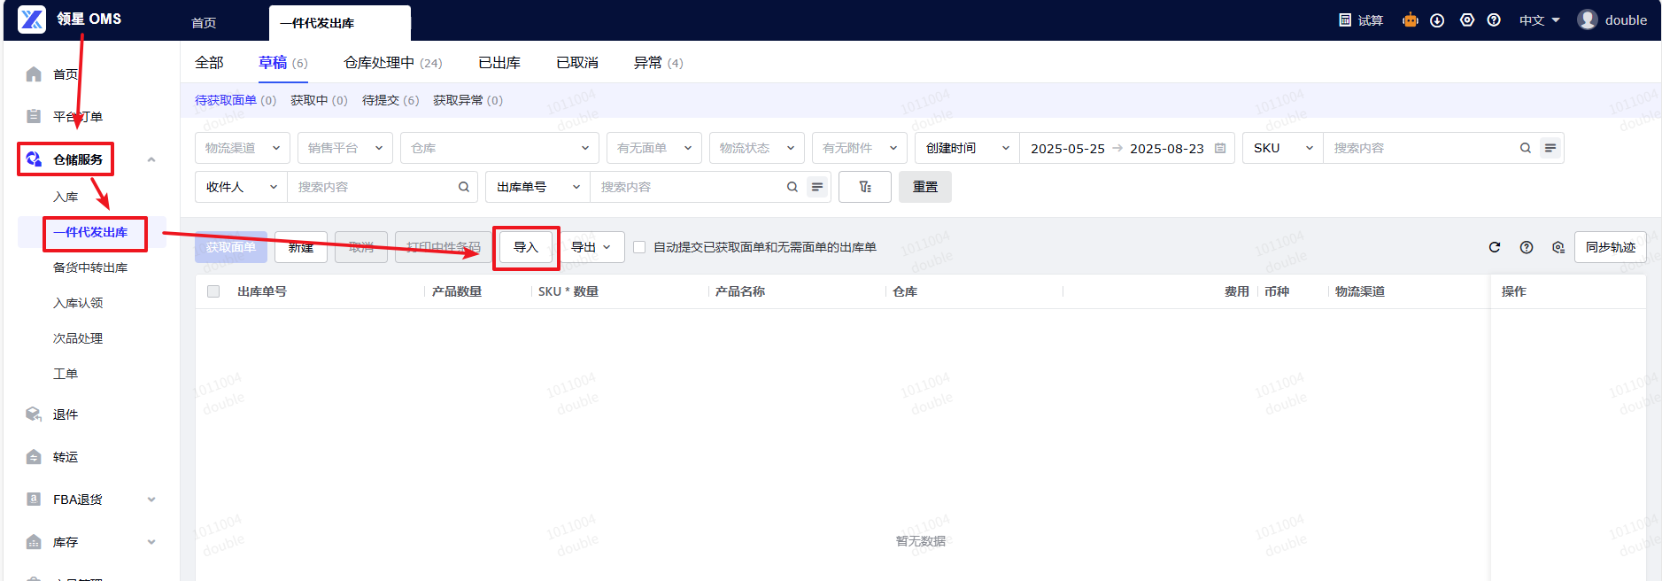Refresh the outbound order list
1662x581 pixels.
click(x=1495, y=247)
